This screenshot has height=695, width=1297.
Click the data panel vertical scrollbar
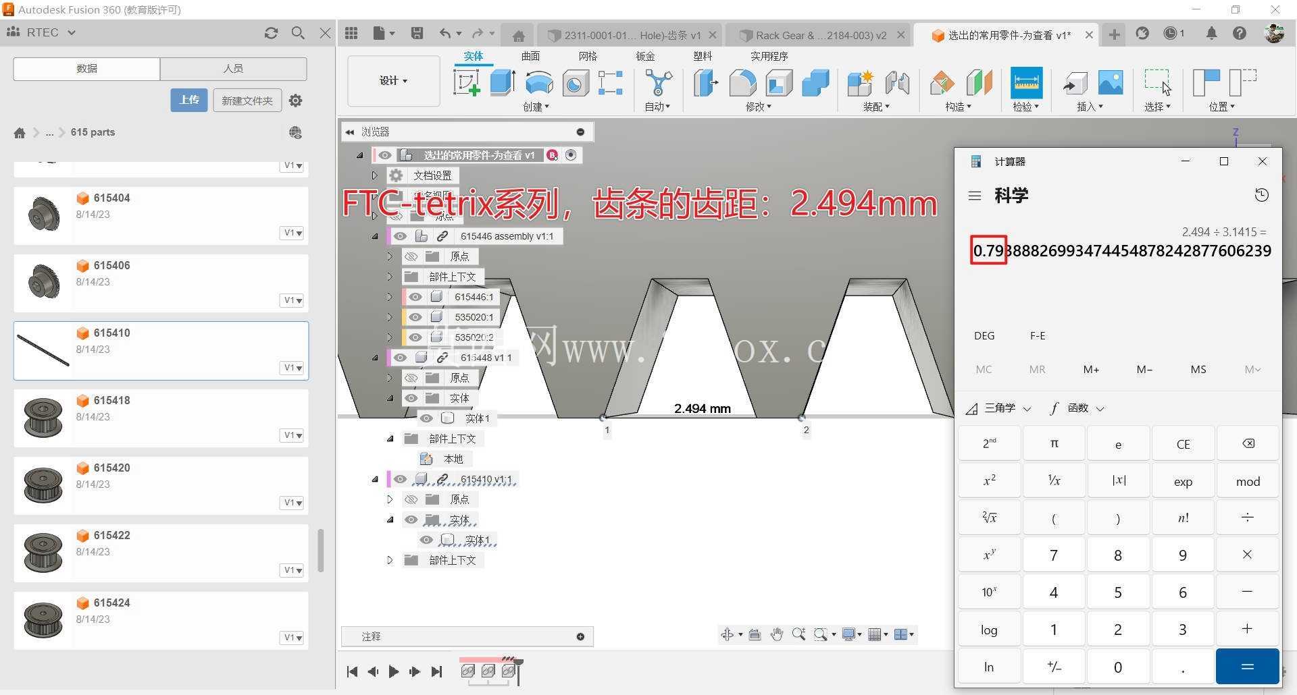tap(321, 550)
